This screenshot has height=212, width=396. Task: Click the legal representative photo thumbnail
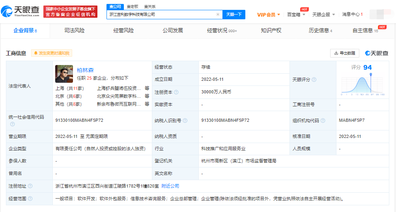point(64,74)
